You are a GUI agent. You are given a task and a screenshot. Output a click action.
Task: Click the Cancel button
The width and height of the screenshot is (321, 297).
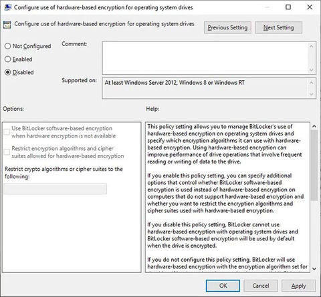click(261, 286)
